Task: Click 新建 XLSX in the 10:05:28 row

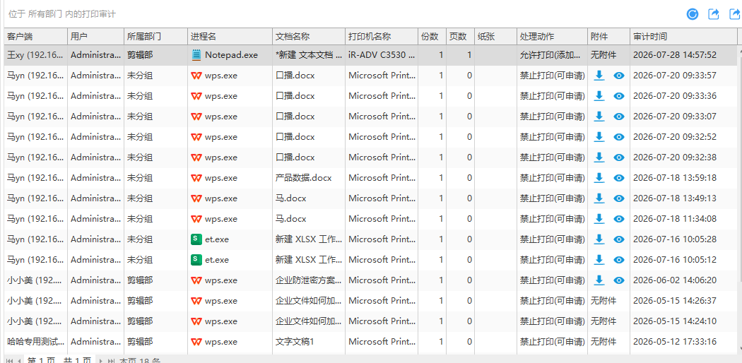Action: tap(309, 239)
